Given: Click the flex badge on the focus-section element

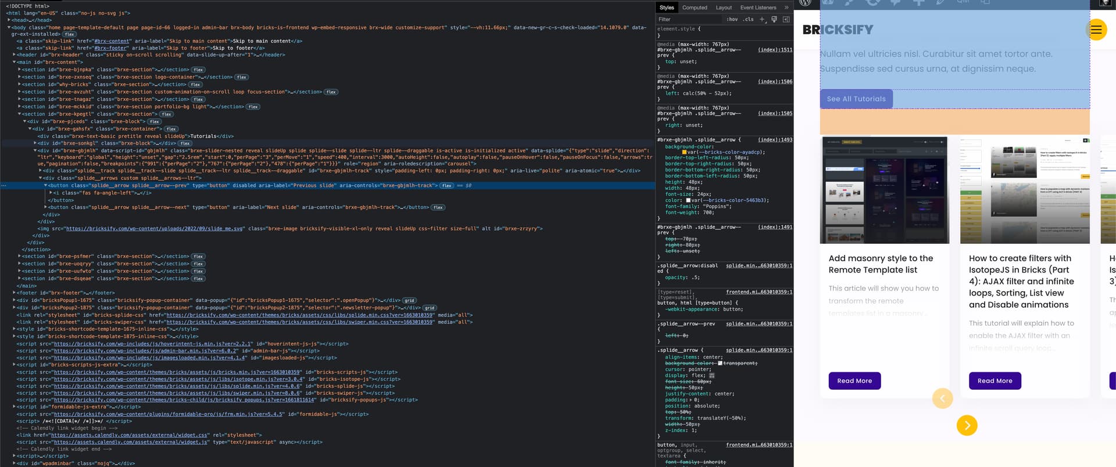Looking at the screenshot, I should 331,92.
